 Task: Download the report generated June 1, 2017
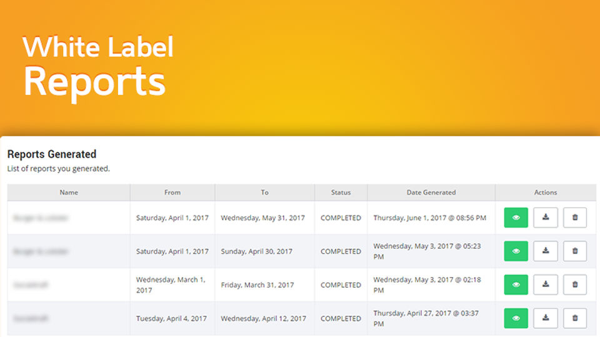[x=546, y=218]
